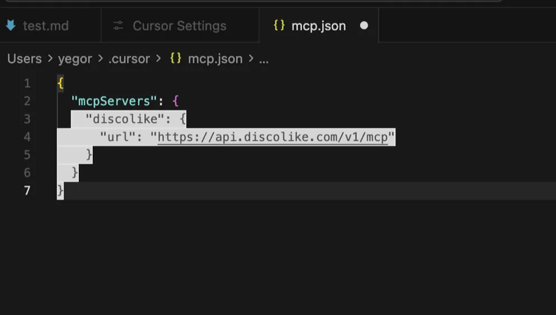556x315 pixels.
Task: Click line number 7 in gutter
Action: pos(27,190)
